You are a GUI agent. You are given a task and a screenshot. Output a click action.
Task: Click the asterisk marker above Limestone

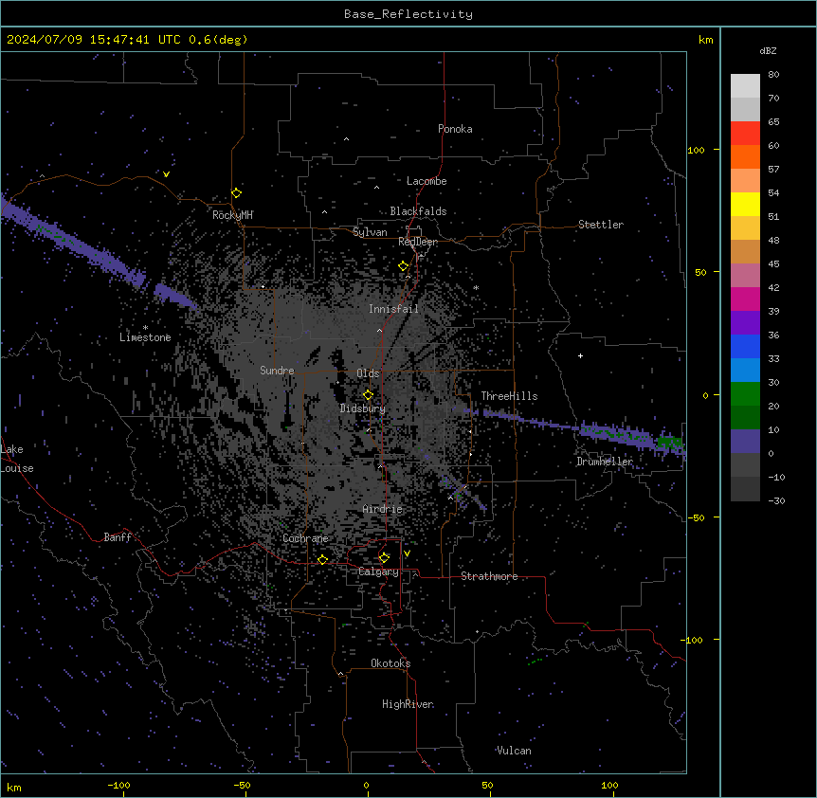[x=145, y=328]
